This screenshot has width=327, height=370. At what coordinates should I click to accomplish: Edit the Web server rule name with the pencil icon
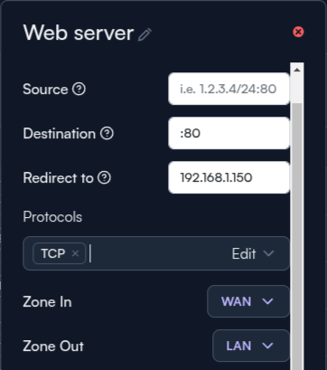145,34
